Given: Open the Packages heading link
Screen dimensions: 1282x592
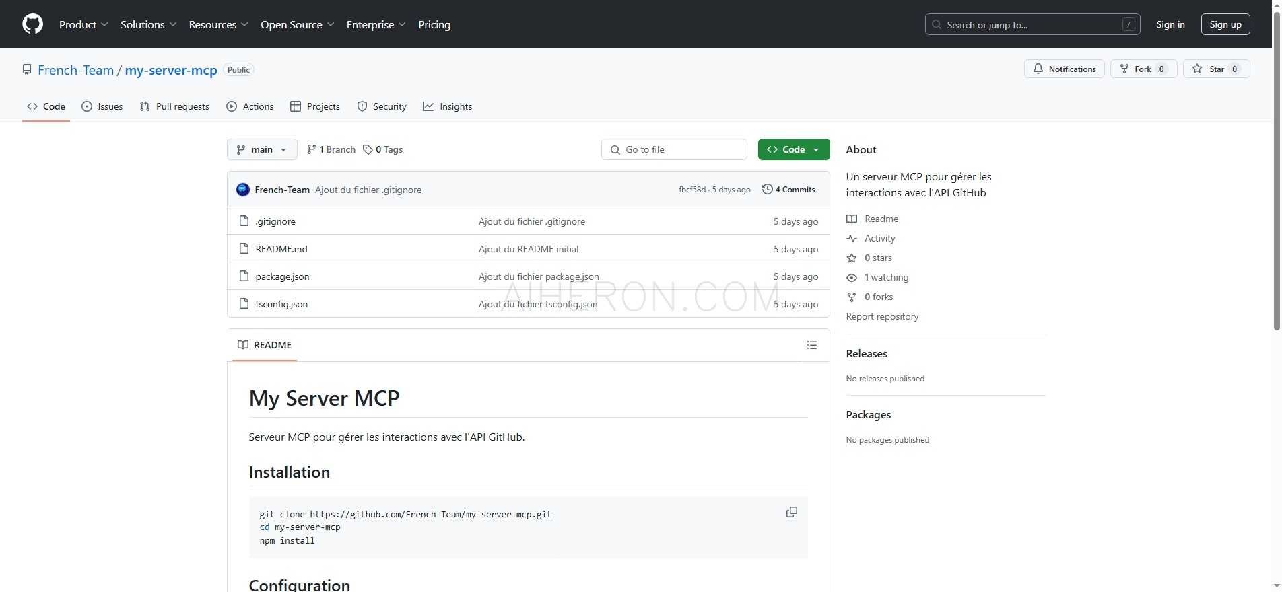Looking at the screenshot, I should (868, 414).
